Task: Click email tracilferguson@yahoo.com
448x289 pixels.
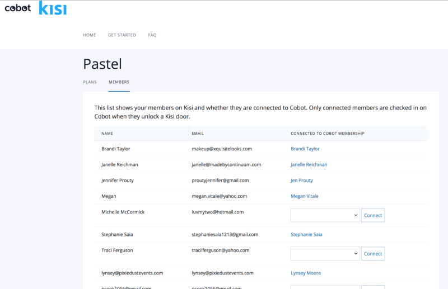Action: click(x=221, y=250)
